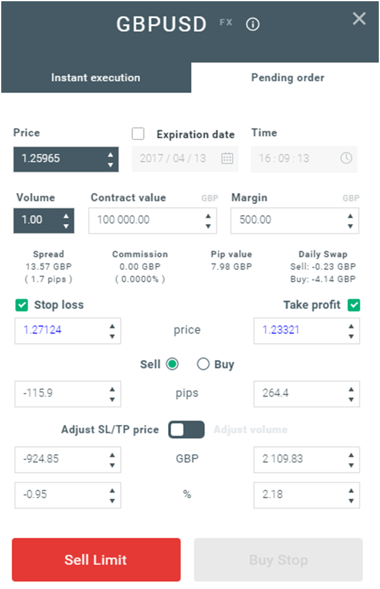Enable the Expiration date checkbox

[x=139, y=134]
